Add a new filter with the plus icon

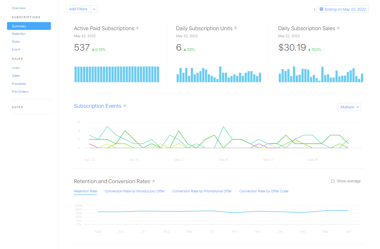coord(94,9)
